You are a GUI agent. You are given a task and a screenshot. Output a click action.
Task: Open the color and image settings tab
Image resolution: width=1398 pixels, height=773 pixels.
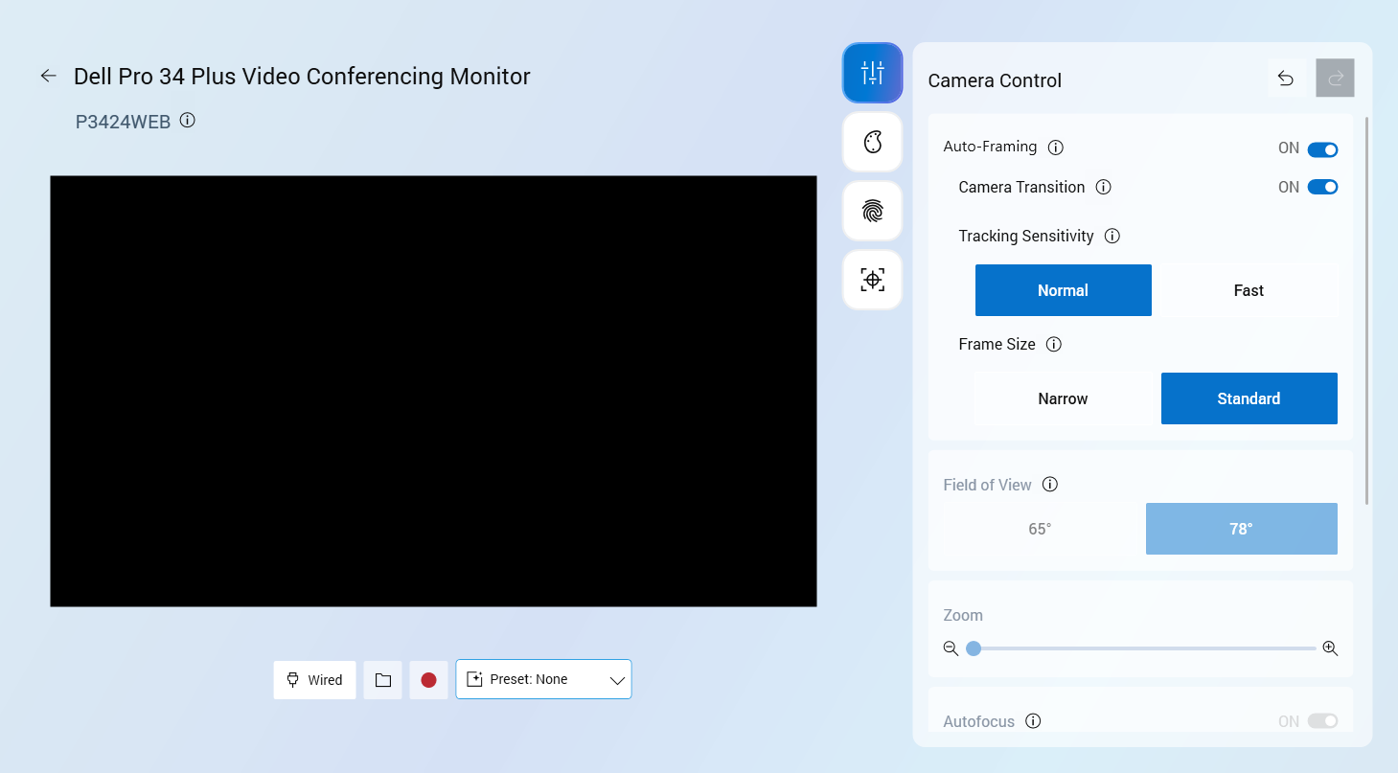(x=872, y=142)
